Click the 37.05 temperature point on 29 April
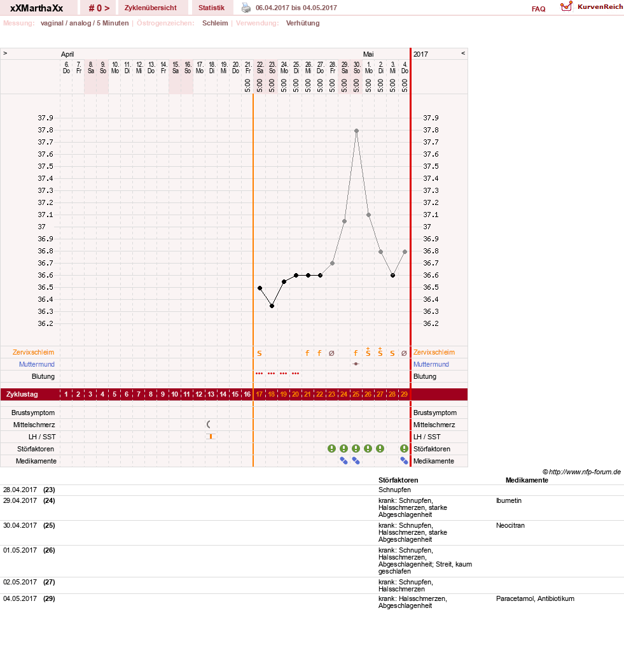The height and width of the screenshot is (650, 624). click(345, 222)
